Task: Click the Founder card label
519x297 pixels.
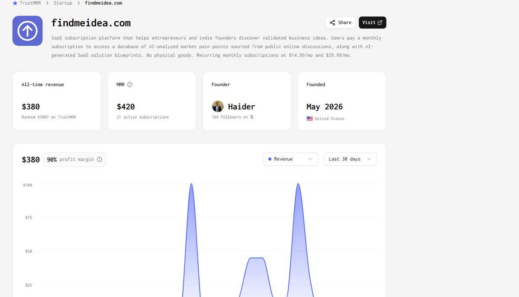Action: (x=220, y=85)
